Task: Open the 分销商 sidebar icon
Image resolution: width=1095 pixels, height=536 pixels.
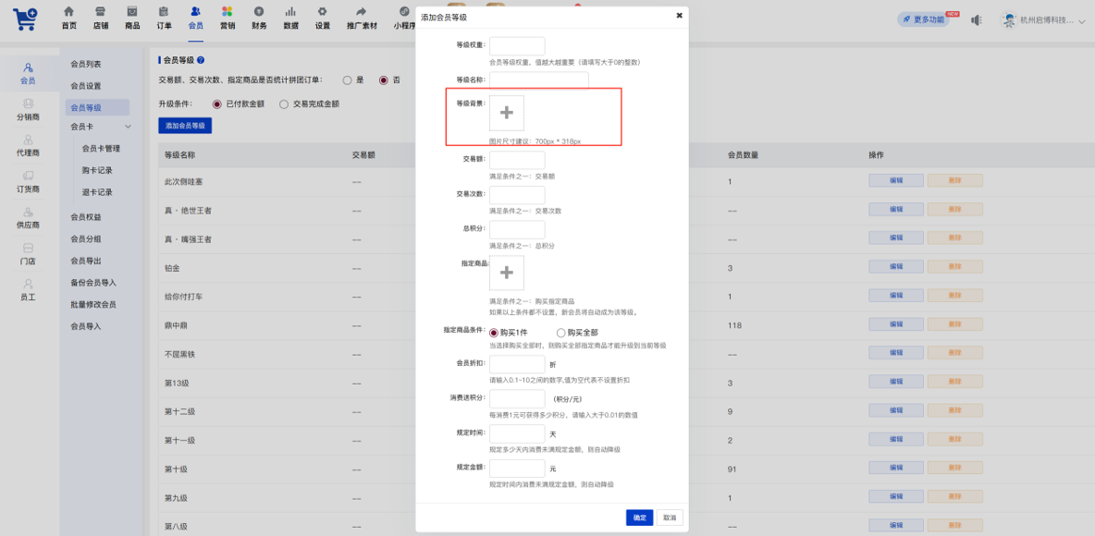Action: point(28,104)
